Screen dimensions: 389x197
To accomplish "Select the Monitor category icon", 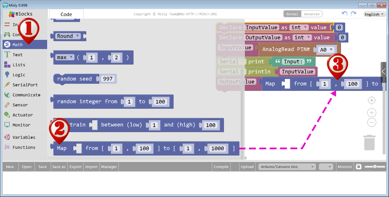I will [7, 125].
